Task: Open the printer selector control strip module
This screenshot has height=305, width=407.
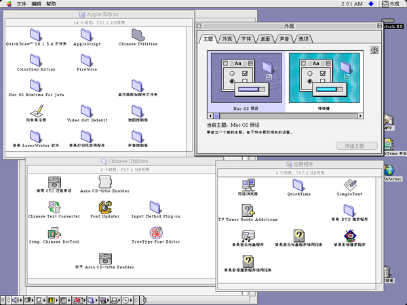Action: [115, 300]
